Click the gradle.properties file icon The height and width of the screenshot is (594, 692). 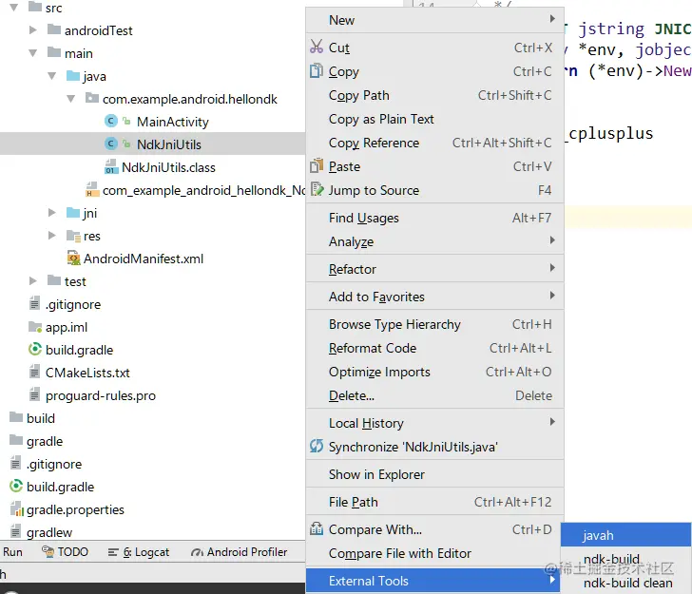pos(16,508)
